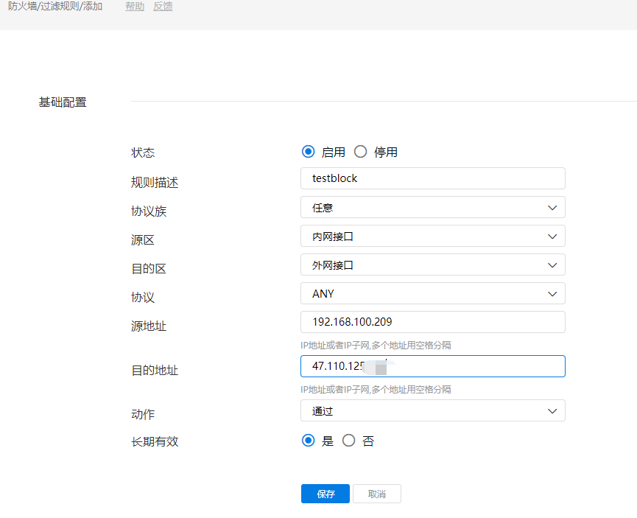
Task: Click the 基础配置 section heading
Action: [63, 102]
